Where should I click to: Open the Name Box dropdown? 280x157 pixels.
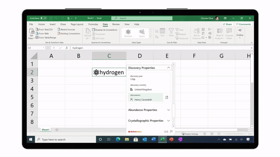click(x=43, y=48)
